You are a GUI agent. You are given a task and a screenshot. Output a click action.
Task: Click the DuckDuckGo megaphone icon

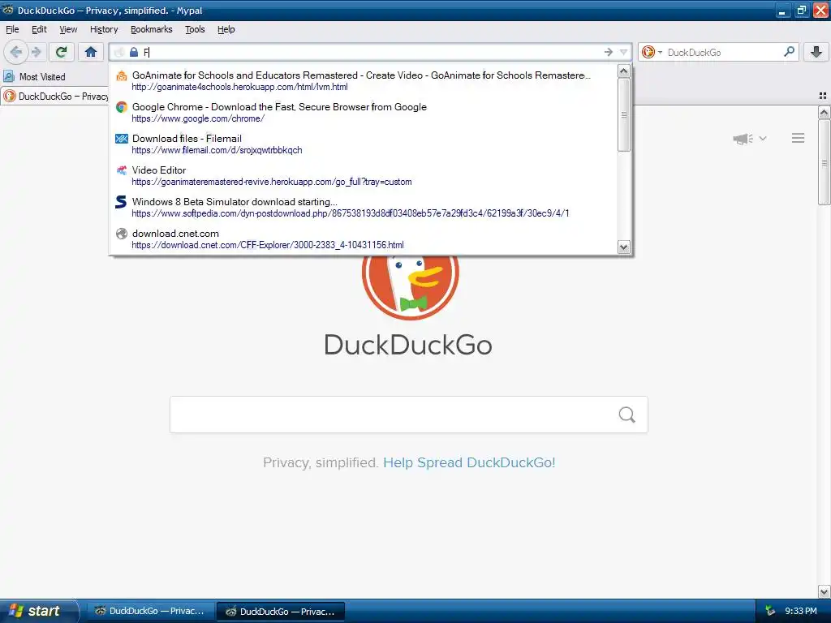tap(743, 139)
